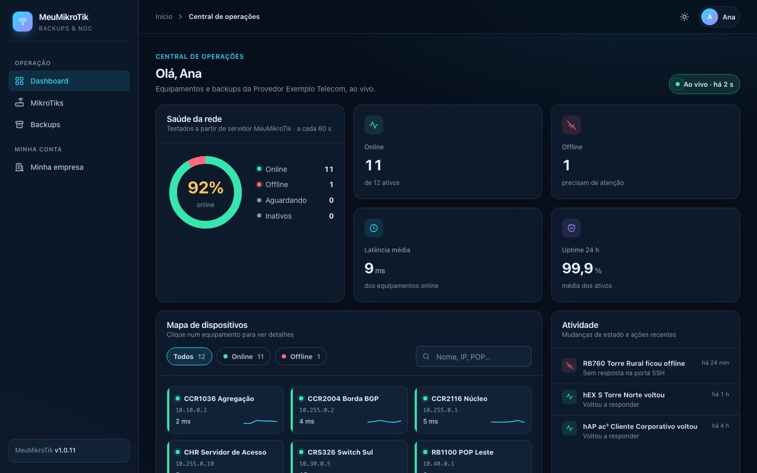Click the 10.10.0.2 IP address
Image resolution: width=757 pixels, height=473 pixels.
[x=191, y=410]
